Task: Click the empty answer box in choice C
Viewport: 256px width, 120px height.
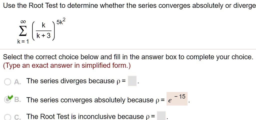Action: tap(161, 116)
